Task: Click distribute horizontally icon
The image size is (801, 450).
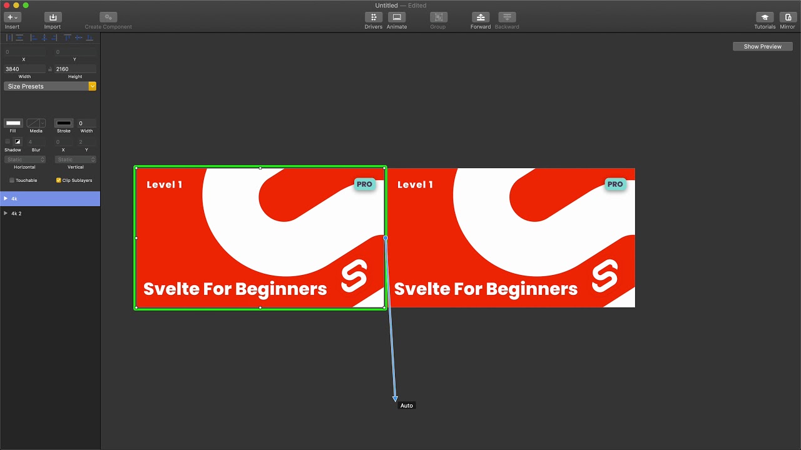Action: coord(9,38)
